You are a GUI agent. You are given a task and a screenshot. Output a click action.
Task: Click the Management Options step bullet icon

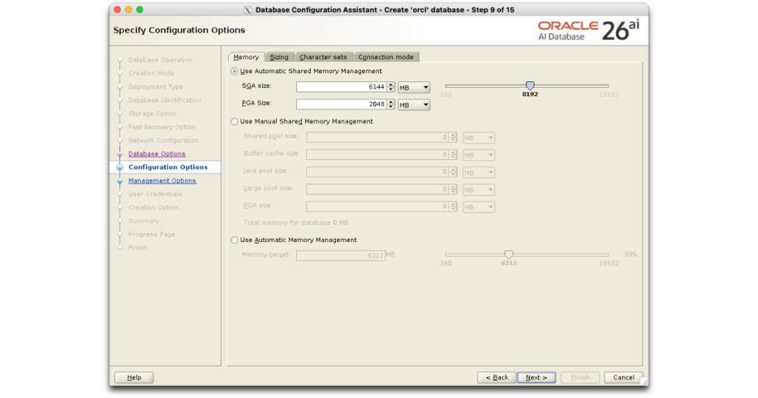[120, 181]
